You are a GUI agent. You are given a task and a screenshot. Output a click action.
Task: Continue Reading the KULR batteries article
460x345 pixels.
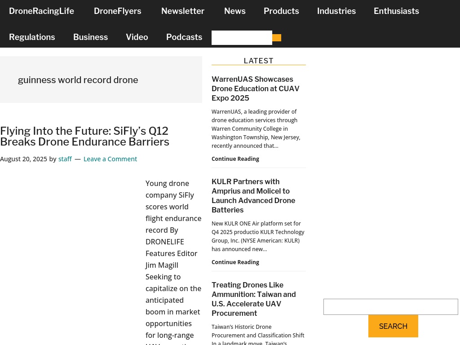click(235, 262)
